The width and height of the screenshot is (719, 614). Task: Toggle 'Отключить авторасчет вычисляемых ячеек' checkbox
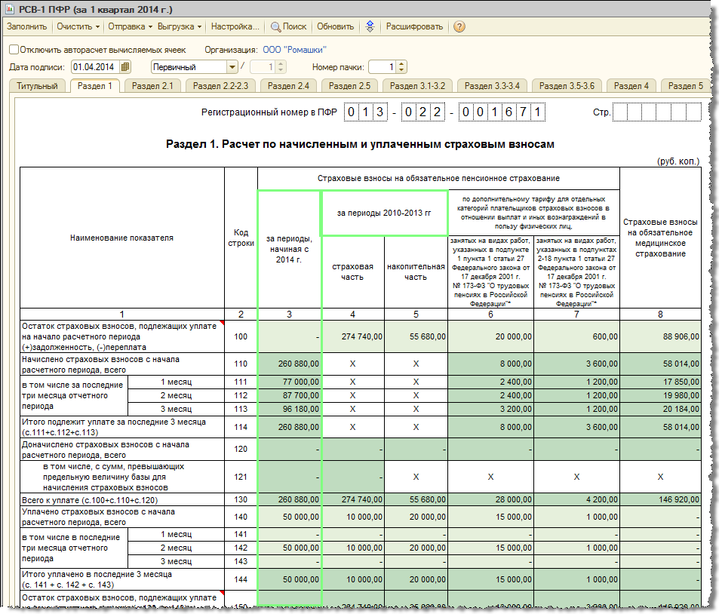(x=14, y=50)
